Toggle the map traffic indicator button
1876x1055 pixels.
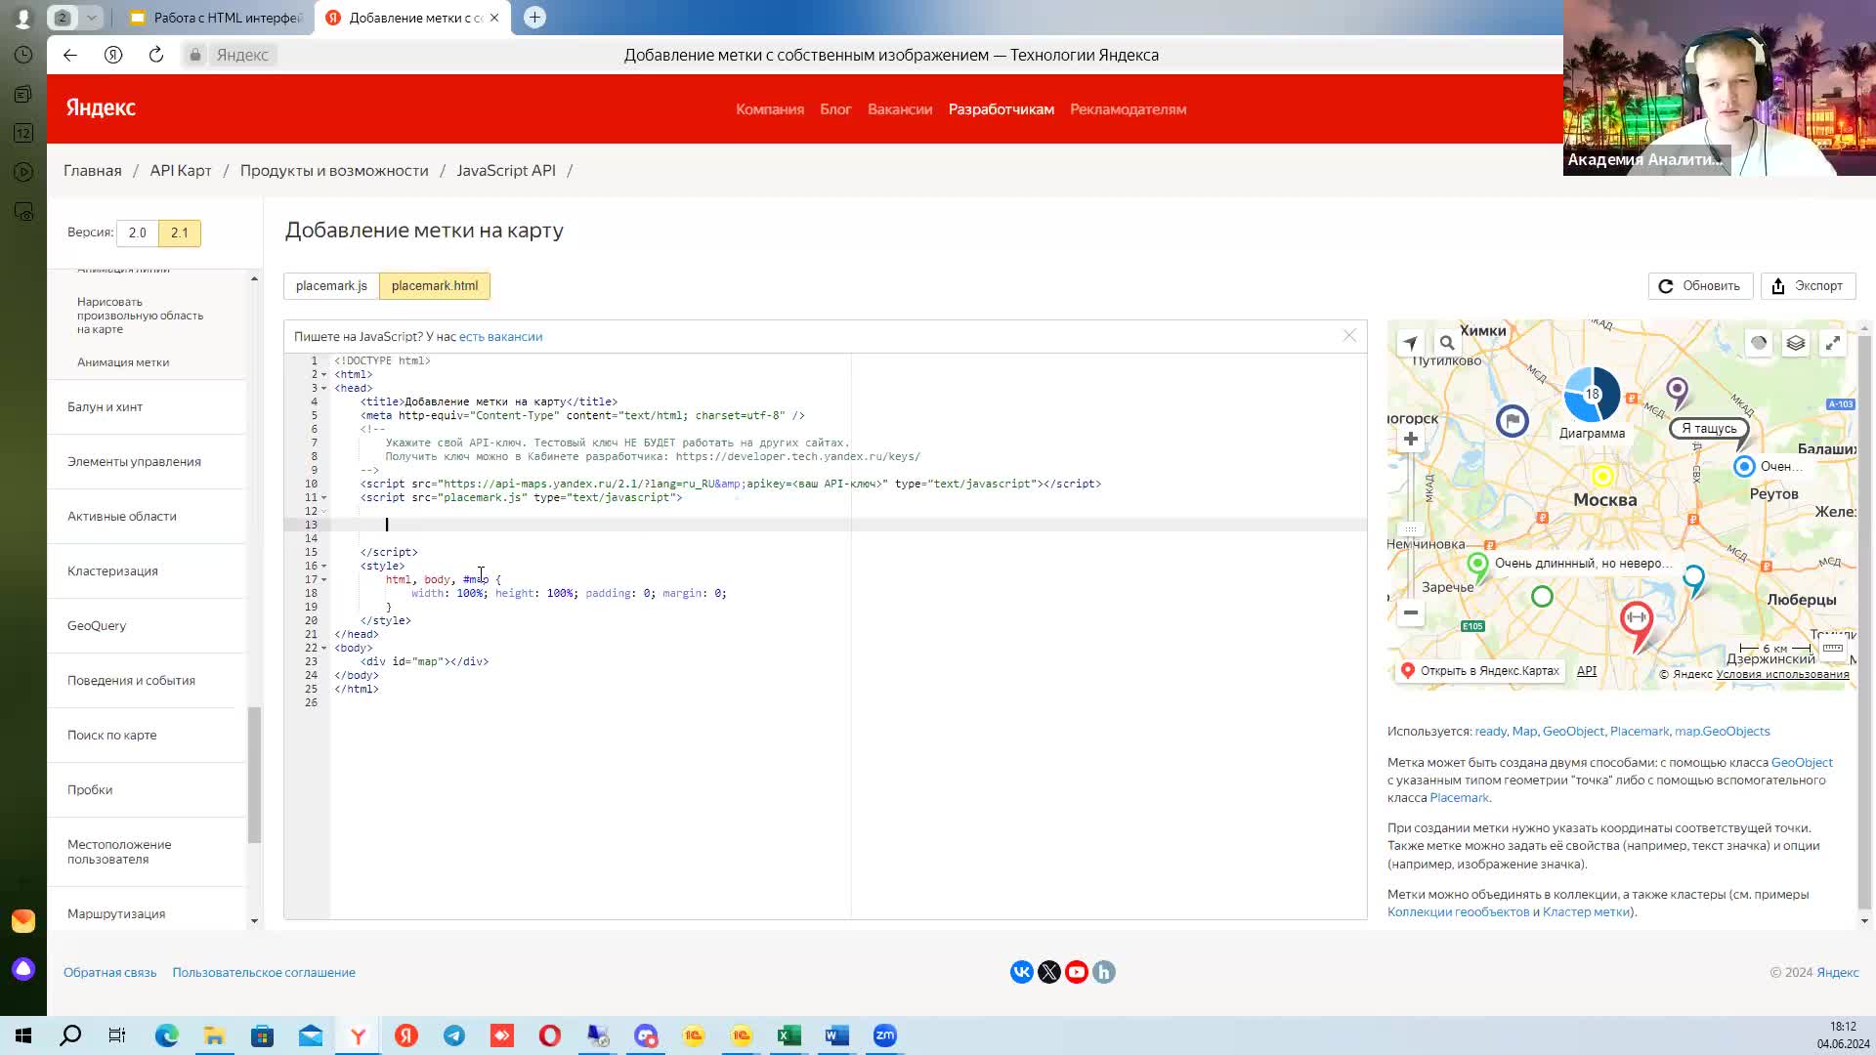(1759, 343)
